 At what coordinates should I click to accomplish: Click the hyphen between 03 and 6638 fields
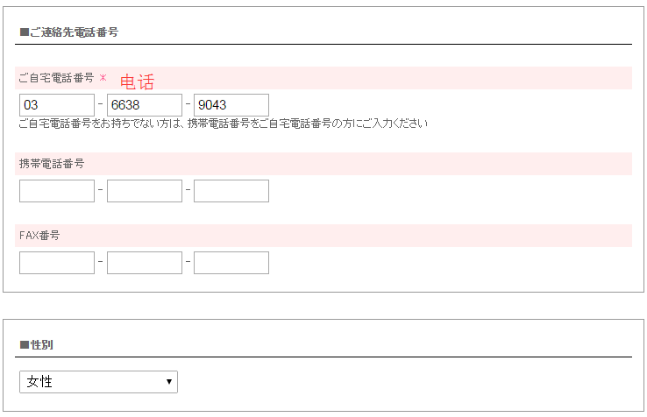point(101,105)
